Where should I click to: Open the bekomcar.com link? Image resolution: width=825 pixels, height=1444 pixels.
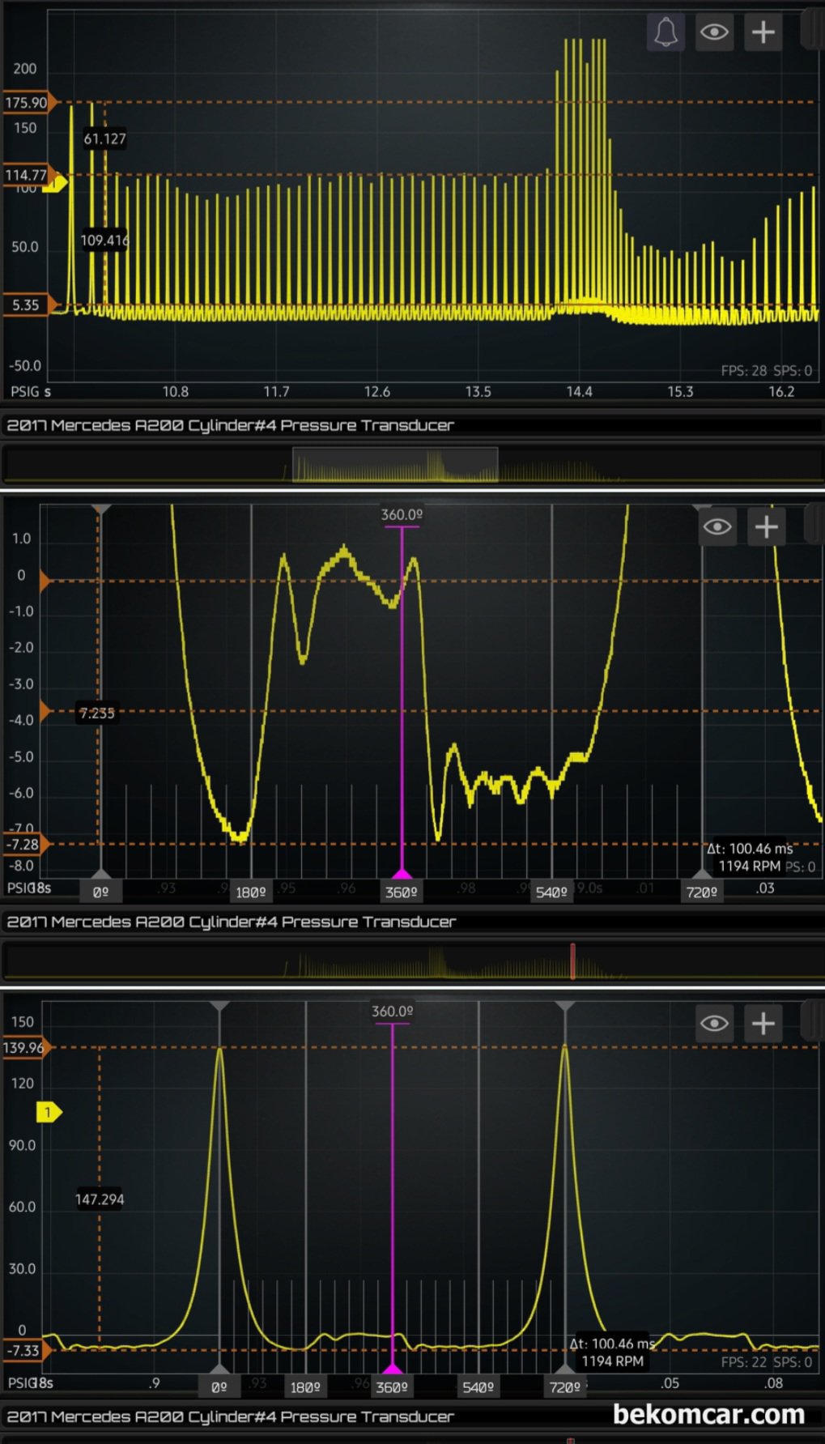coord(708,1414)
